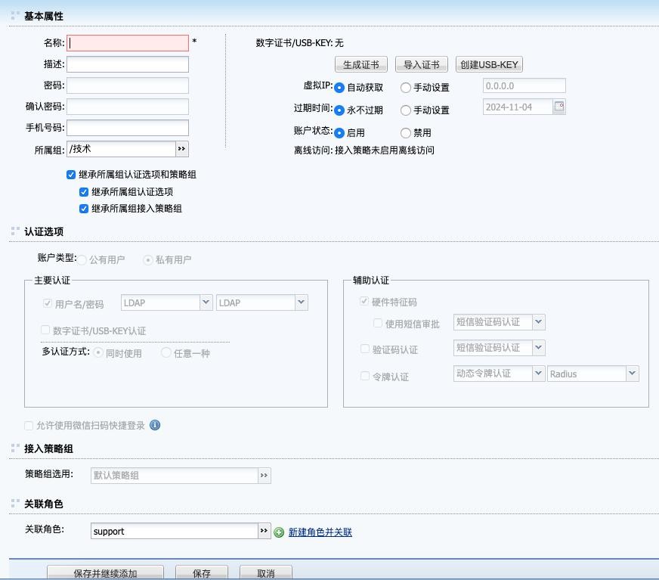
Task: Expand the first LDAP authentication dropdown
Action: [x=206, y=302]
